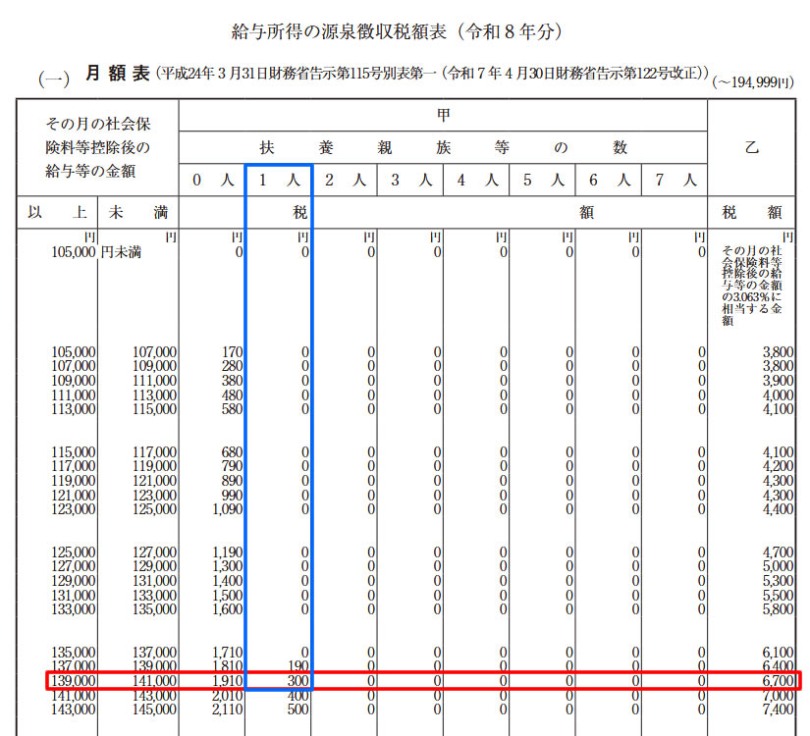Click the 0人 dependents column header
Image resolution: width=810 pixels, height=736 pixels.
click(212, 181)
